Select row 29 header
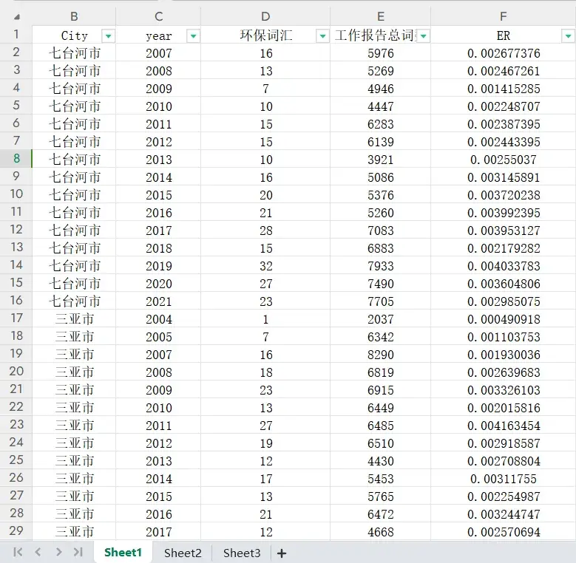576x563 pixels. 16,531
